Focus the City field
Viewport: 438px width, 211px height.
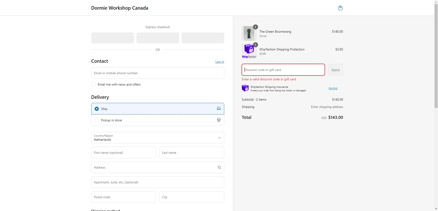point(192,197)
